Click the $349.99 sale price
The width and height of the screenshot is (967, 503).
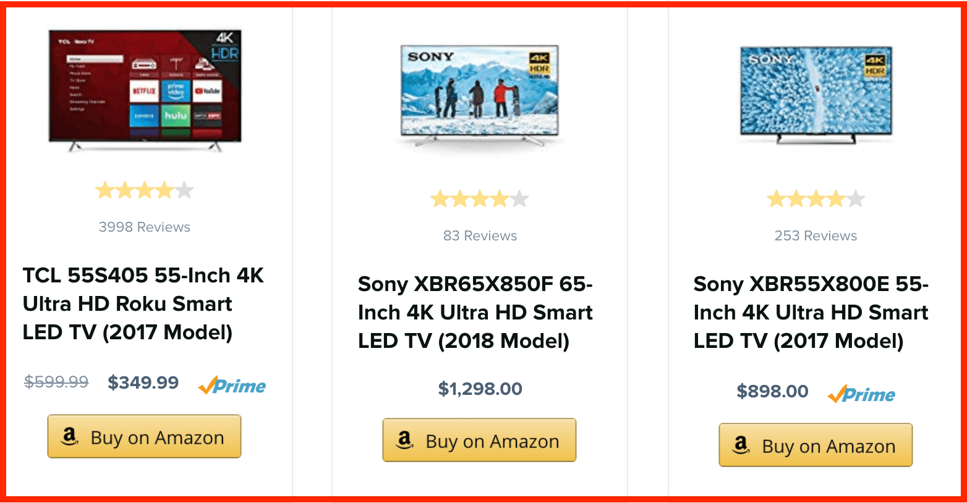pyautogui.click(x=143, y=383)
